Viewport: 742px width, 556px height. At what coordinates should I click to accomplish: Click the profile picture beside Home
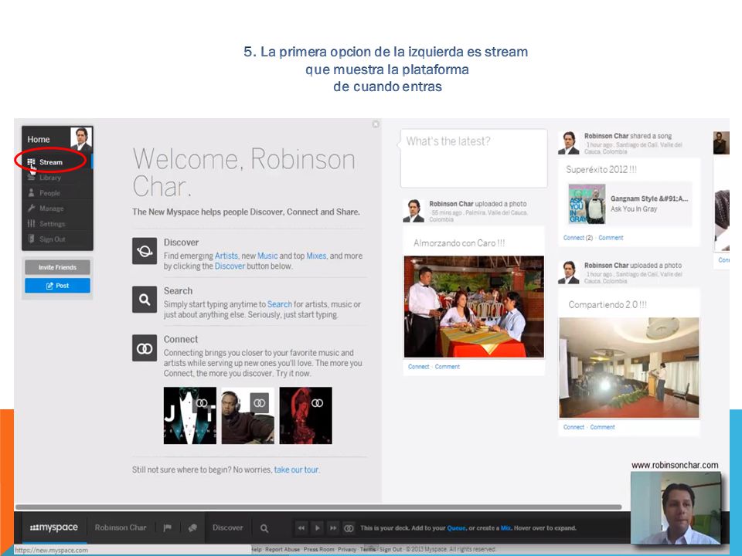coord(81,139)
